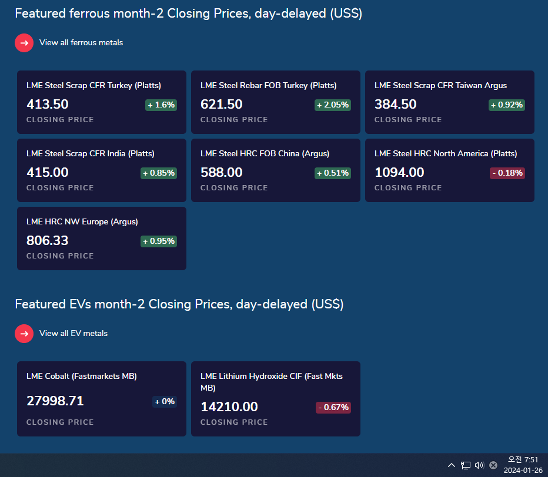Open LME HRC NW Europe (Argus) card
The width and height of the screenshot is (548, 477).
(x=102, y=238)
